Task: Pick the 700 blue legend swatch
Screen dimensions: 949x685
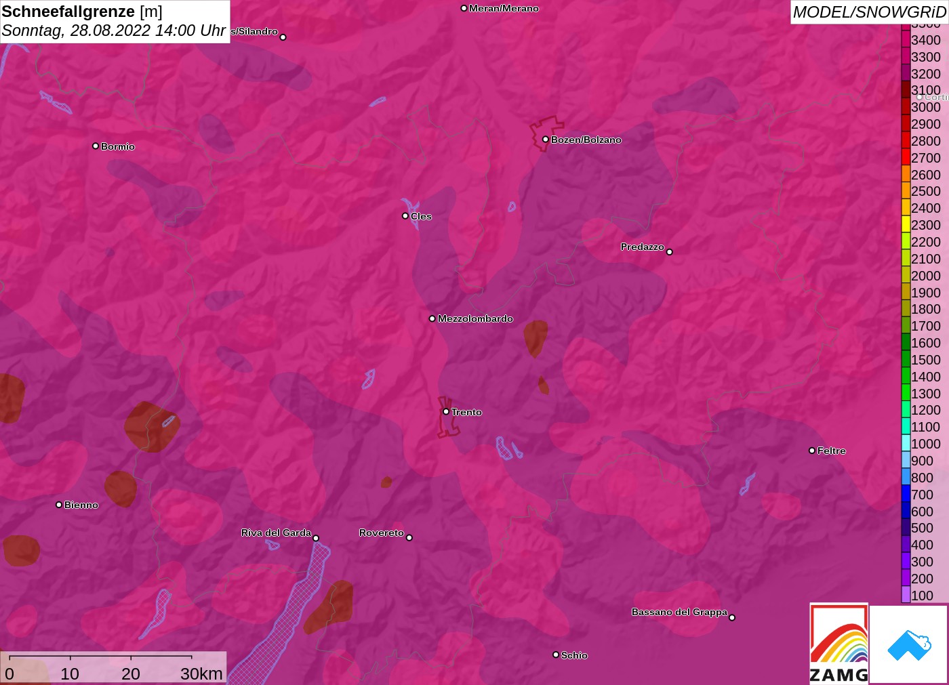Action: pos(906,494)
